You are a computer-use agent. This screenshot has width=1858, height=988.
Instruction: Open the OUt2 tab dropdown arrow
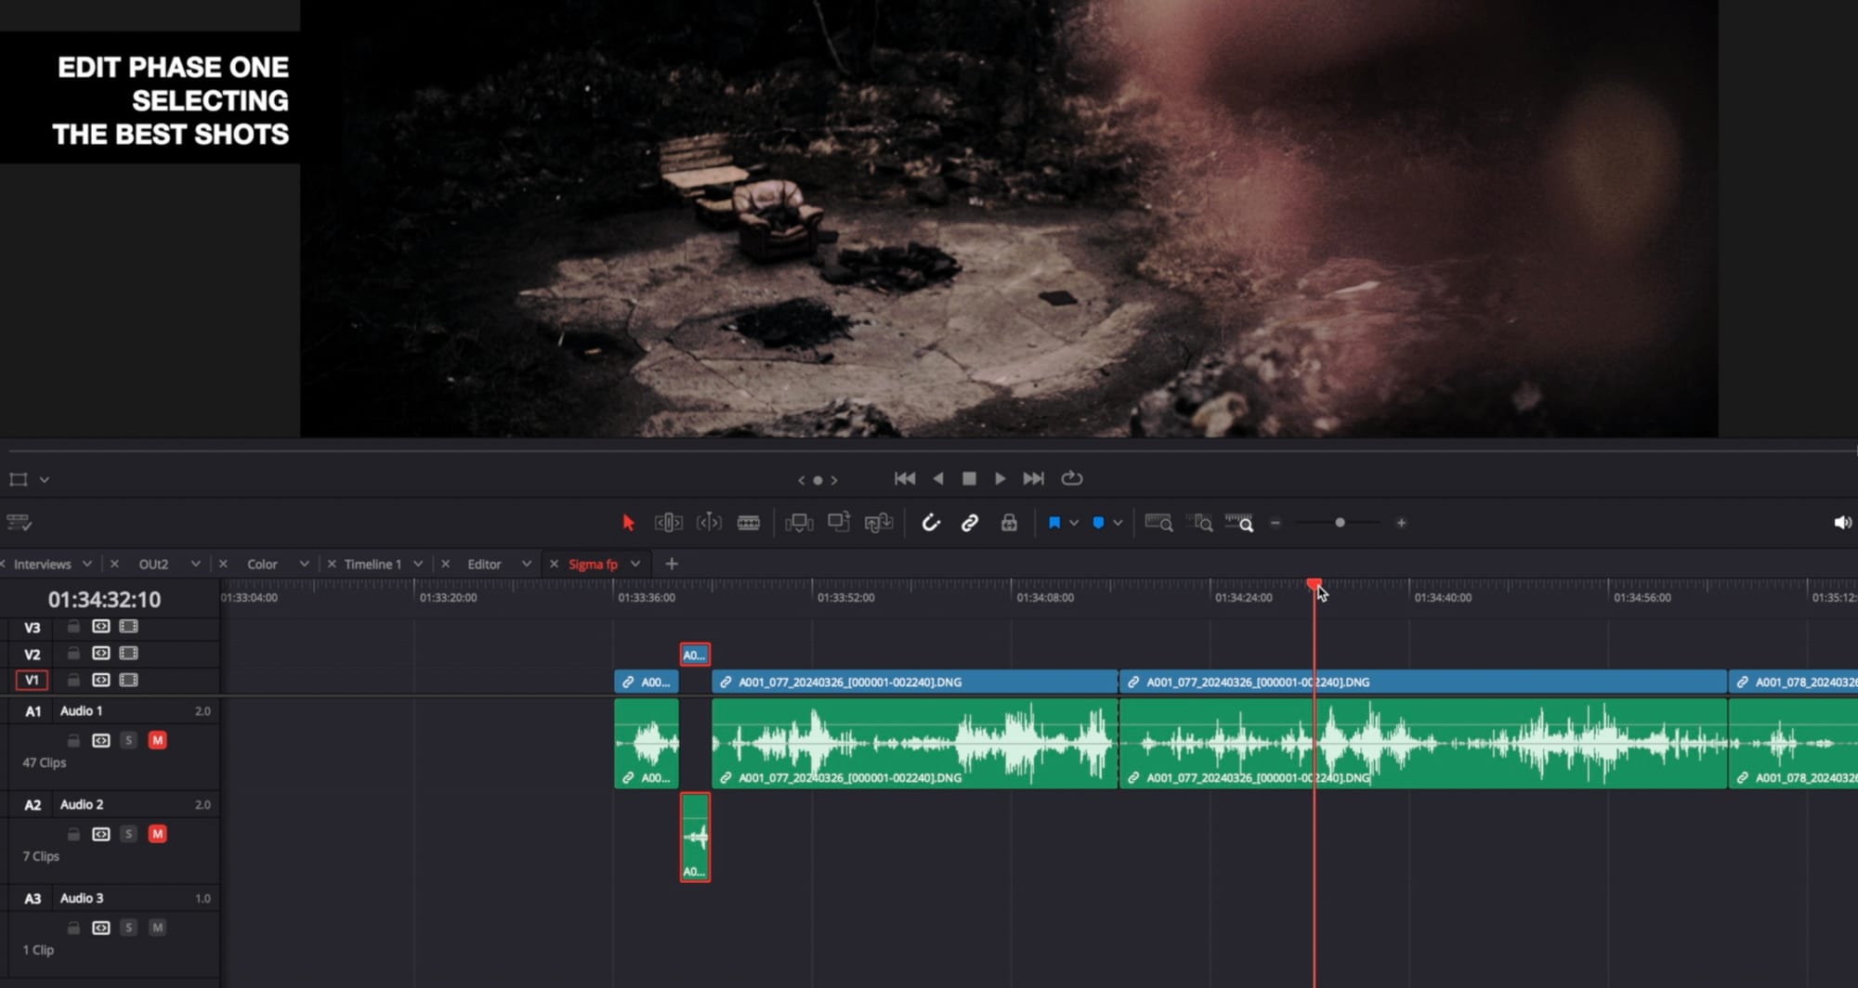[x=195, y=564]
